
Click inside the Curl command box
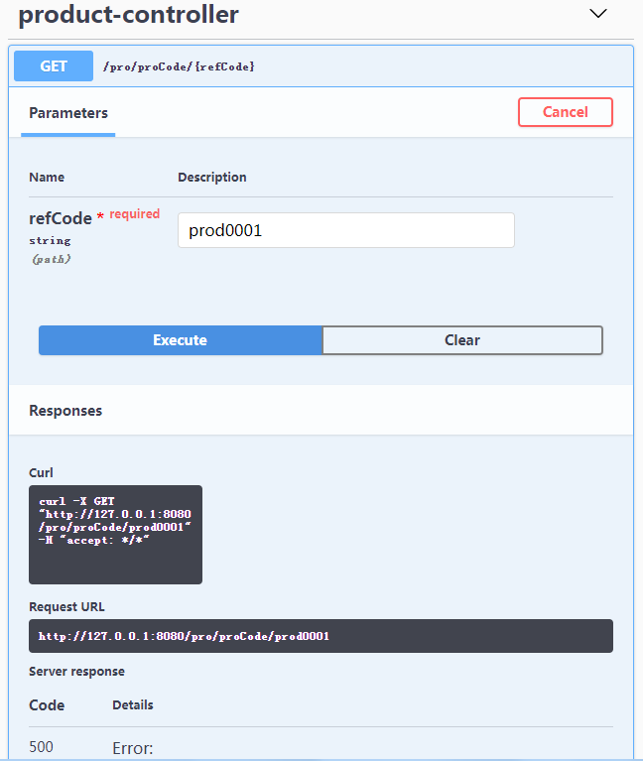coord(115,534)
